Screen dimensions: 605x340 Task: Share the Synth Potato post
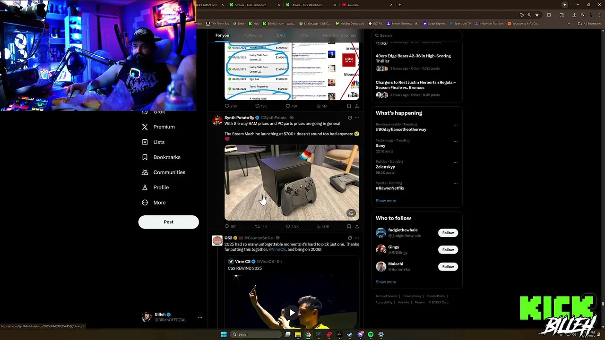point(356,227)
